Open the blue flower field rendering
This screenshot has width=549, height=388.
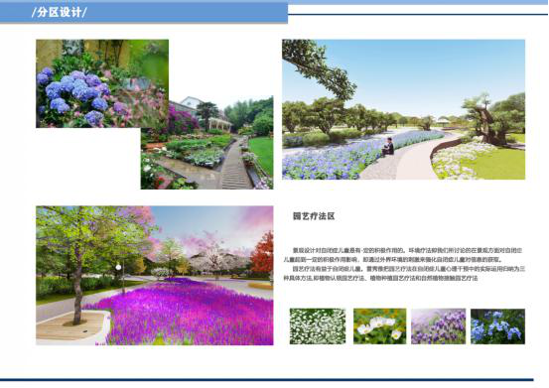[x=403, y=109]
